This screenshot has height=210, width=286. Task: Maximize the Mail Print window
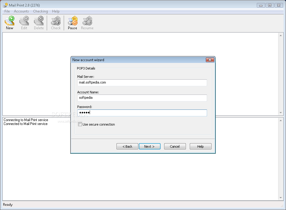(270, 5)
